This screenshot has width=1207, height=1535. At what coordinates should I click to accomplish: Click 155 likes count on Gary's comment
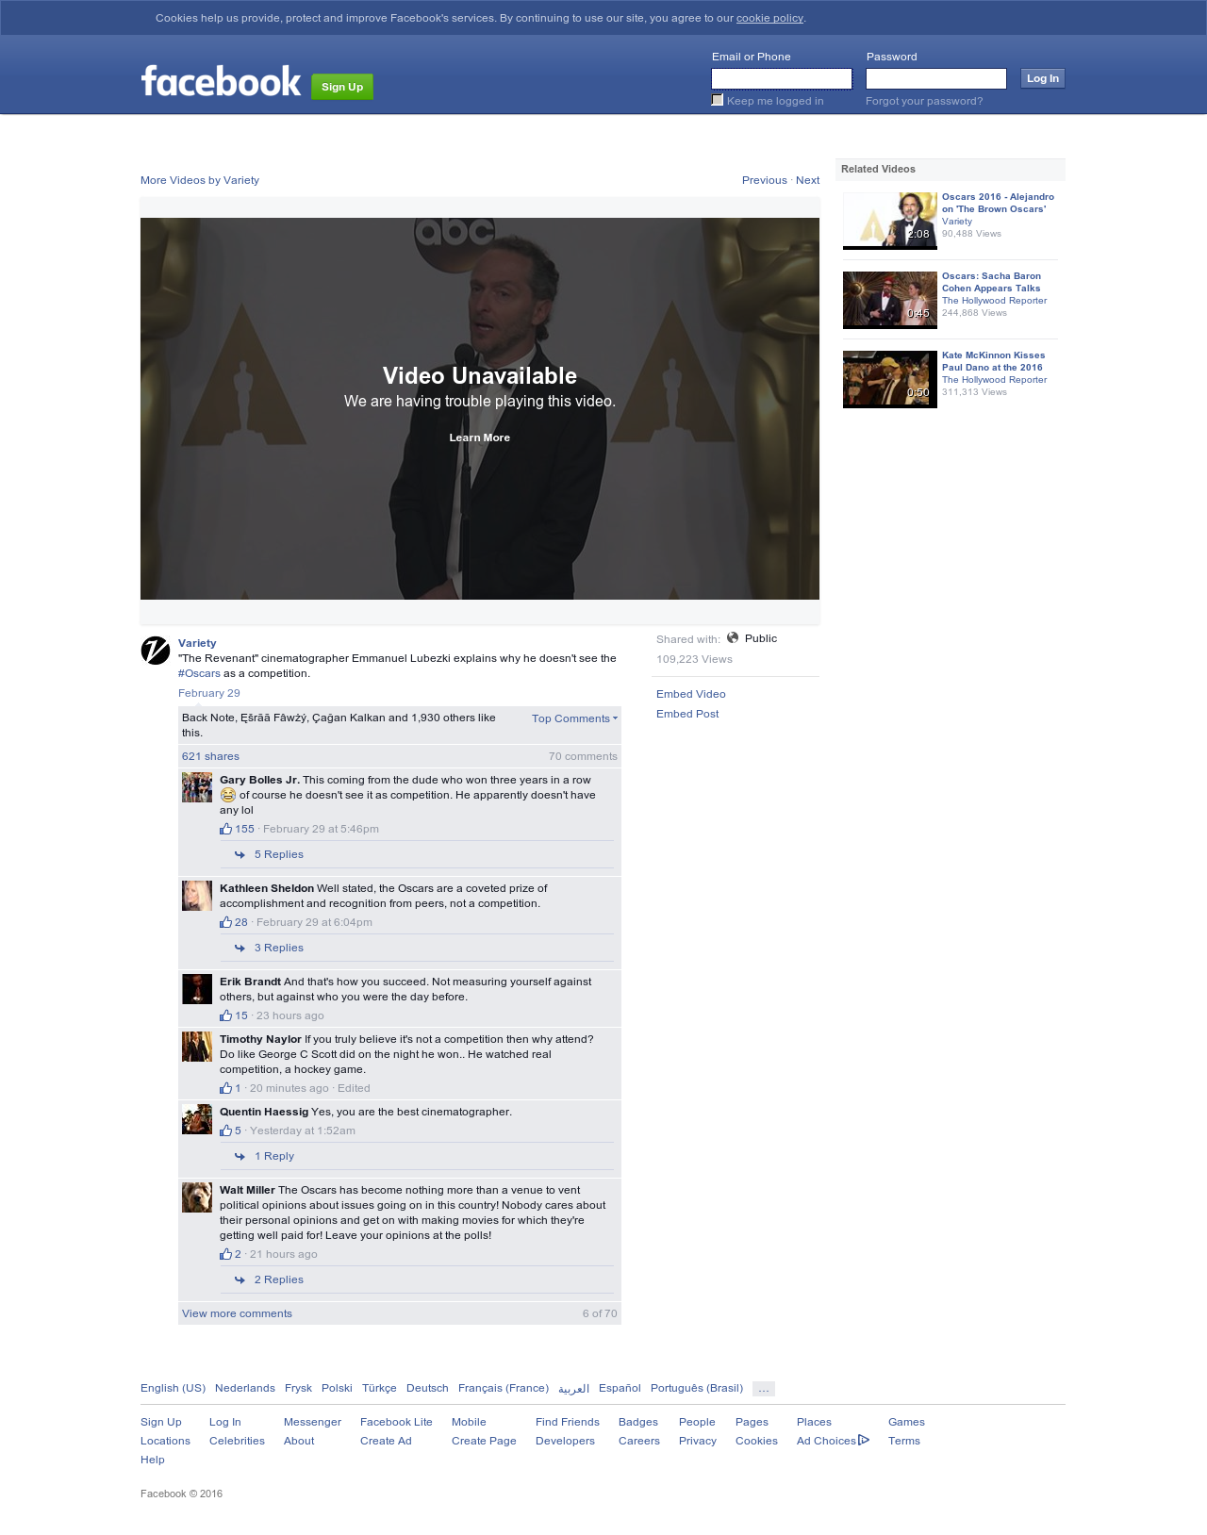click(x=244, y=829)
